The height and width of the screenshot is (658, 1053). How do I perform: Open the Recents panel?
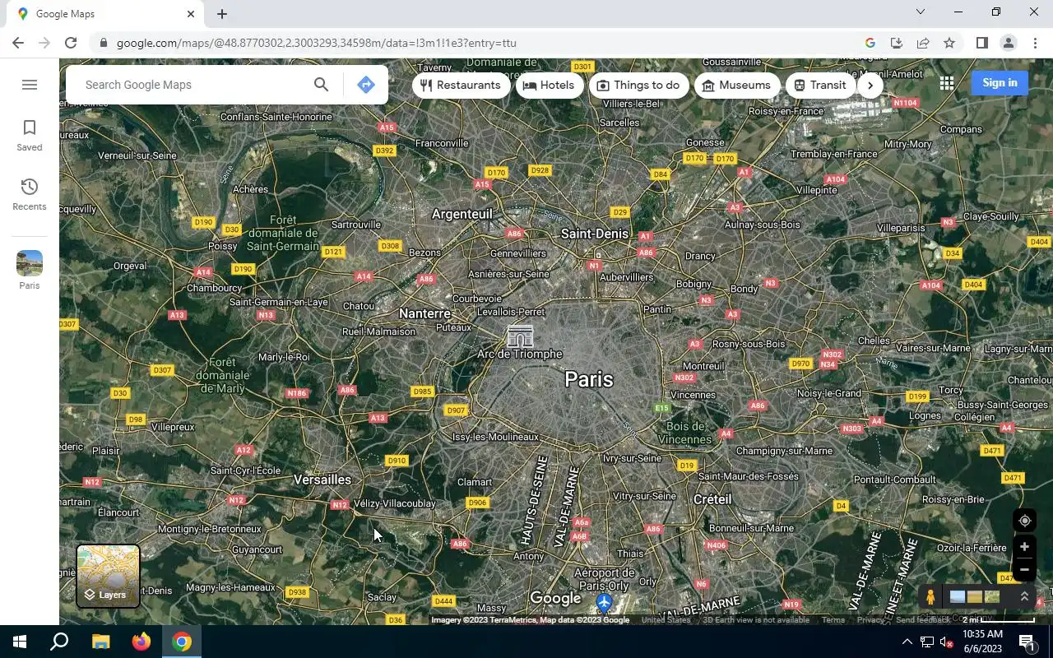point(30,195)
